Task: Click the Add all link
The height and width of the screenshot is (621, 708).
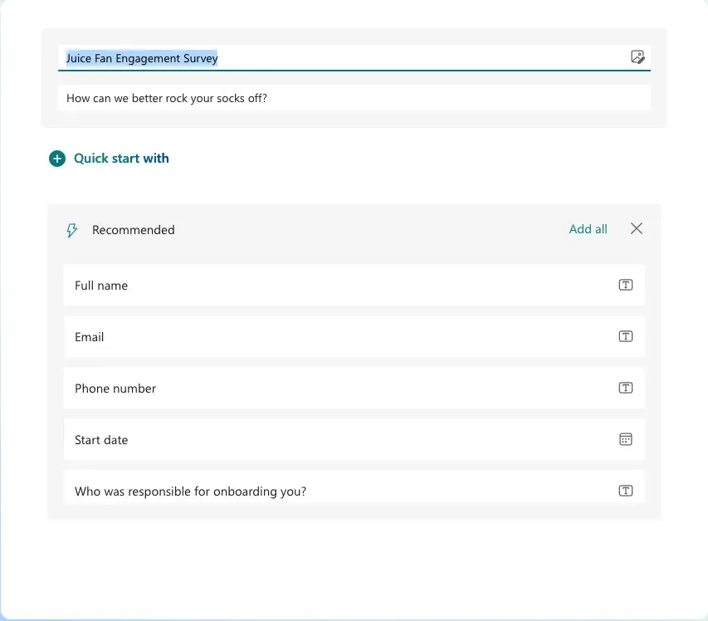Action: (x=588, y=229)
